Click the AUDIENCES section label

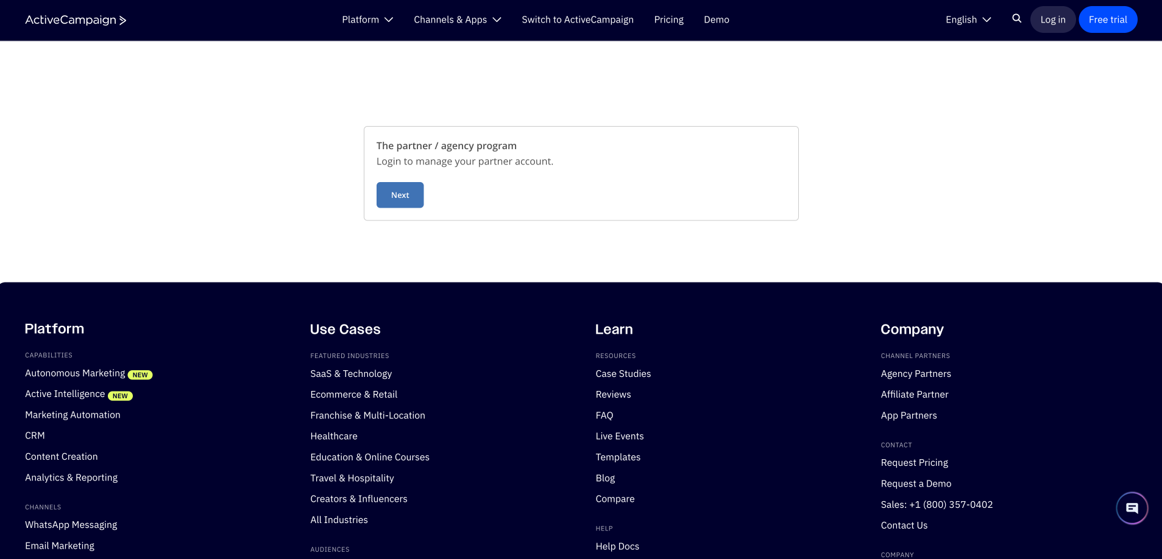330,549
